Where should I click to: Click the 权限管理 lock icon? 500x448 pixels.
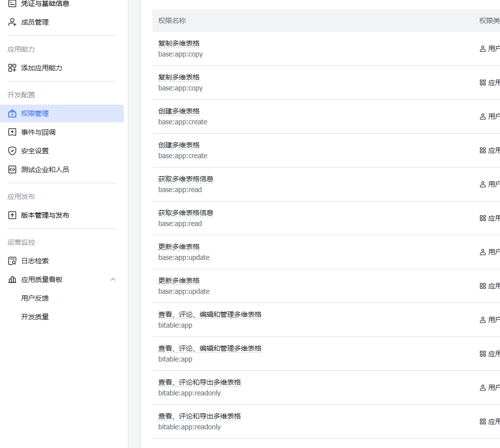tap(12, 113)
